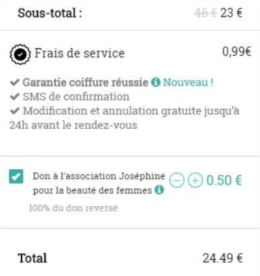Click the Frais de service badge icon
Viewport: 260px width, 276px height.
[x=20, y=54]
